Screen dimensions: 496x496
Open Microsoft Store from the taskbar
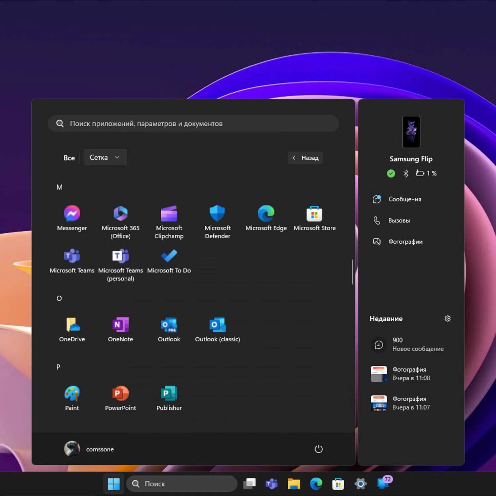pyautogui.click(x=338, y=484)
